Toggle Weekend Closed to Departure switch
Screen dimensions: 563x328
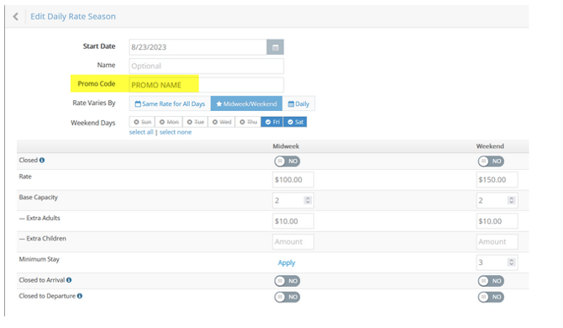pyautogui.click(x=491, y=297)
